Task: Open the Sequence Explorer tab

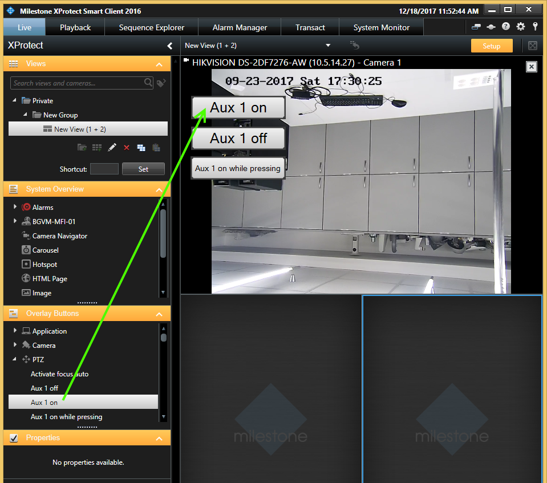Action: (x=151, y=27)
